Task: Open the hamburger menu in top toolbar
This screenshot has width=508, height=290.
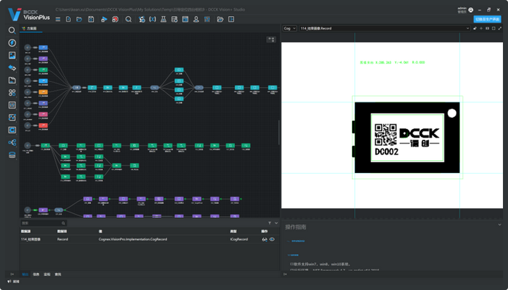Action: coord(56,19)
